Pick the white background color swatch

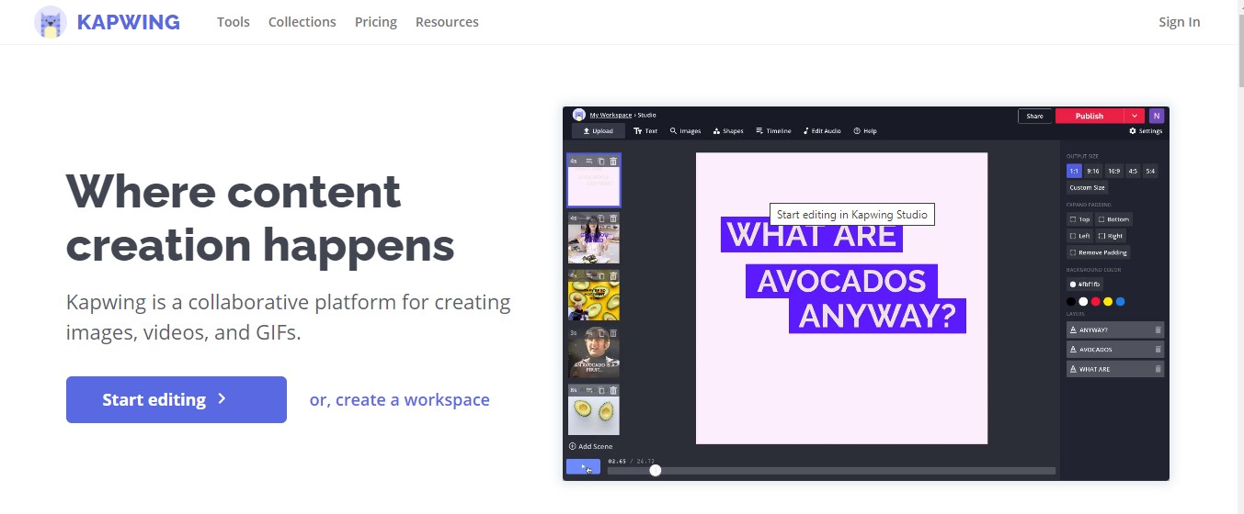click(1083, 301)
